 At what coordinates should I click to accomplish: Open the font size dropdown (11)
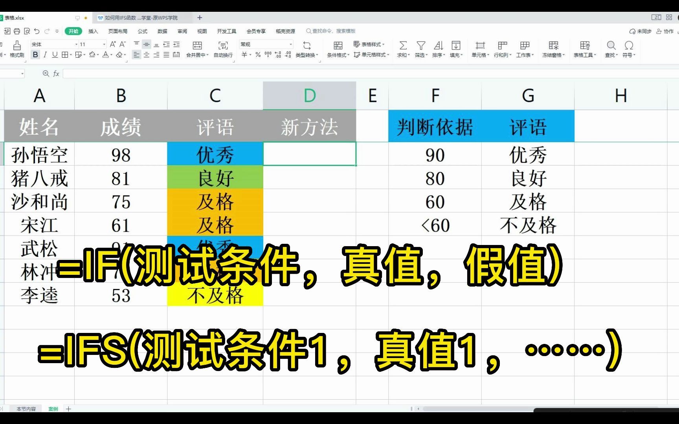click(x=104, y=44)
